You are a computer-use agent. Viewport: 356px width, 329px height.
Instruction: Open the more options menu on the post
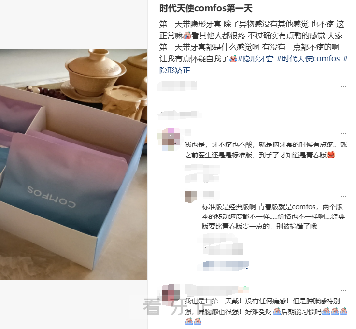pos(343,87)
